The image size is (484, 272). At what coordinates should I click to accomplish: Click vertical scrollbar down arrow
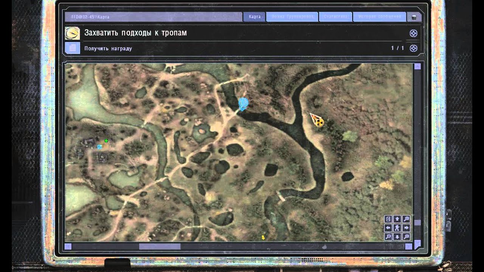417,244
